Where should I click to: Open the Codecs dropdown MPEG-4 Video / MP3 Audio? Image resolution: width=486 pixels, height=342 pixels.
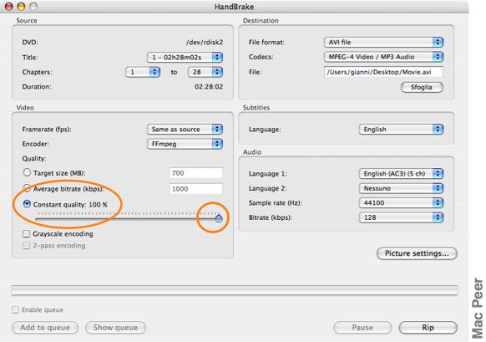384,57
